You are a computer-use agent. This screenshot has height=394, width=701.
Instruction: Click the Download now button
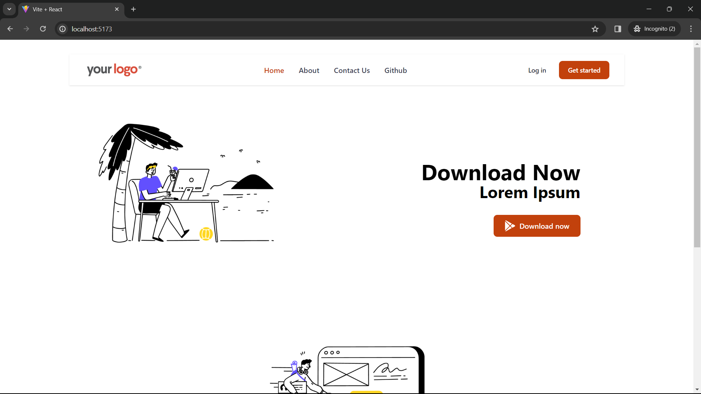(537, 226)
